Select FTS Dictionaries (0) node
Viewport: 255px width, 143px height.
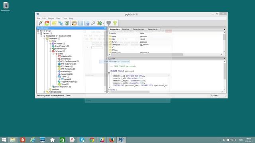click(x=69, y=64)
